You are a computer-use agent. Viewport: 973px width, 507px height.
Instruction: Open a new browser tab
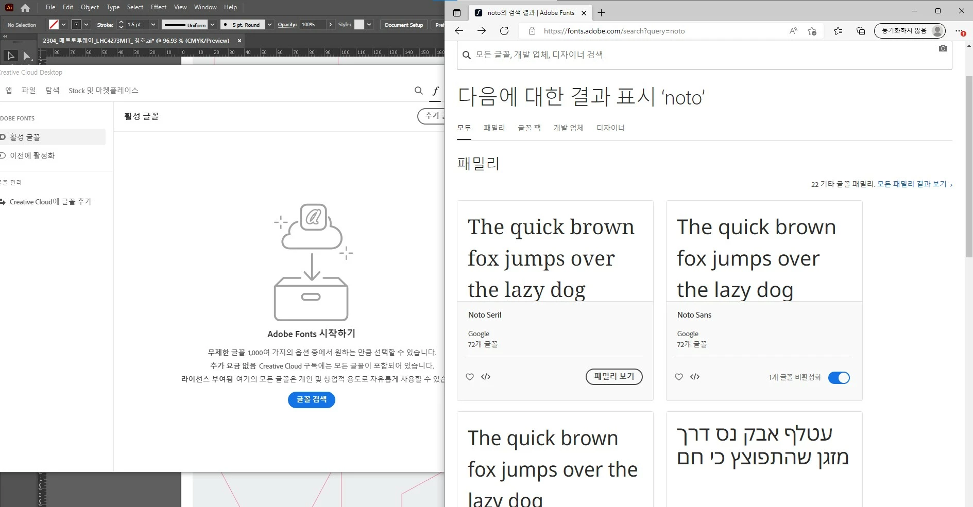pos(601,13)
